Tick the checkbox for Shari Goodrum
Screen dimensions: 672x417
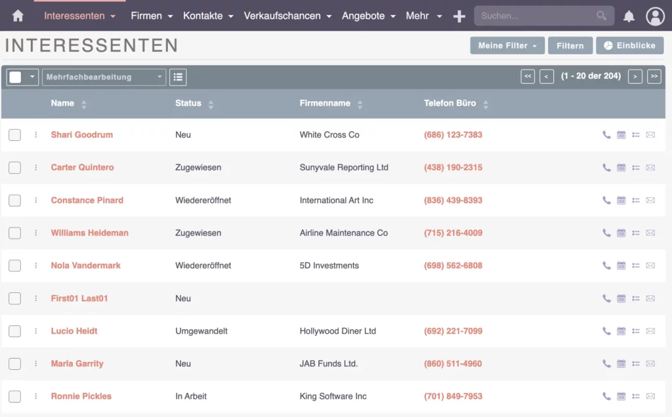(14, 134)
